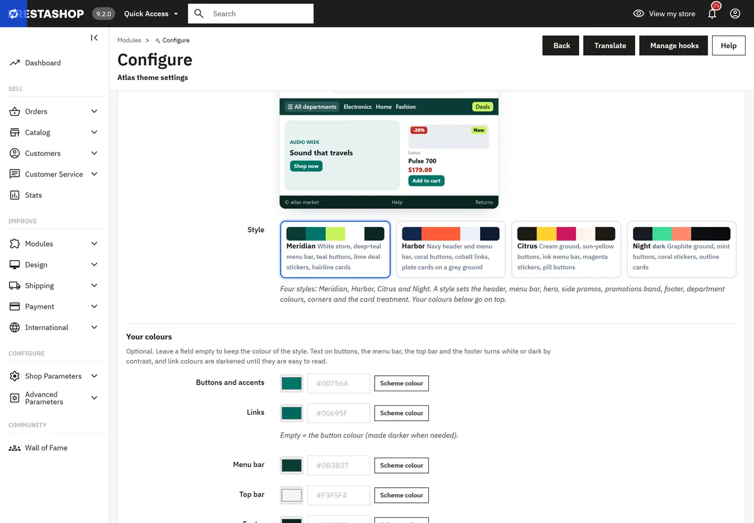This screenshot has height=523, width=754.
Task: Reset Links to Scheme colour
Action: click(x=401, y=413)
